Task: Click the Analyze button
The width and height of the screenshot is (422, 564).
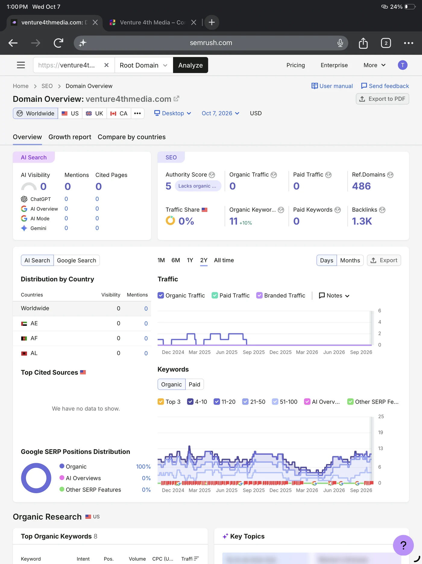Action: tap(191, 65)
